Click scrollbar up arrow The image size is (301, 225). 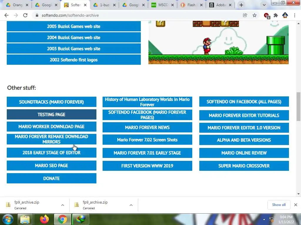[298, 23]
